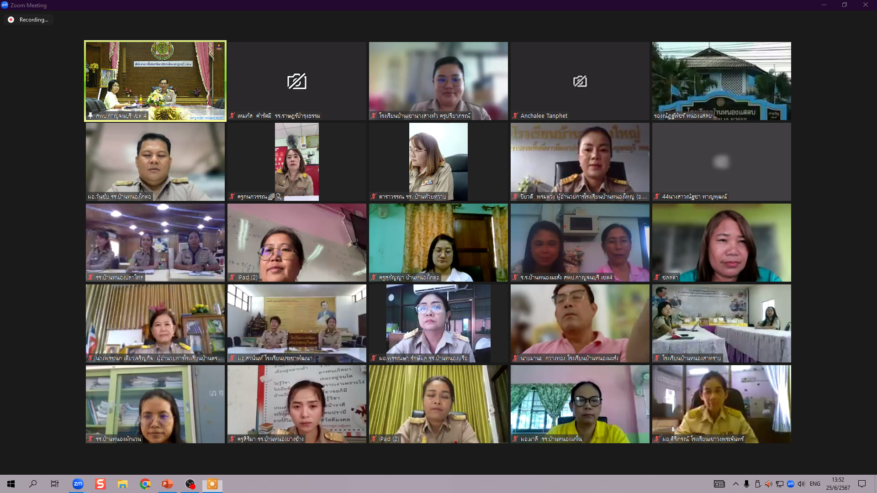Switch to OBS Studio in the taskbar

[190, 484]
